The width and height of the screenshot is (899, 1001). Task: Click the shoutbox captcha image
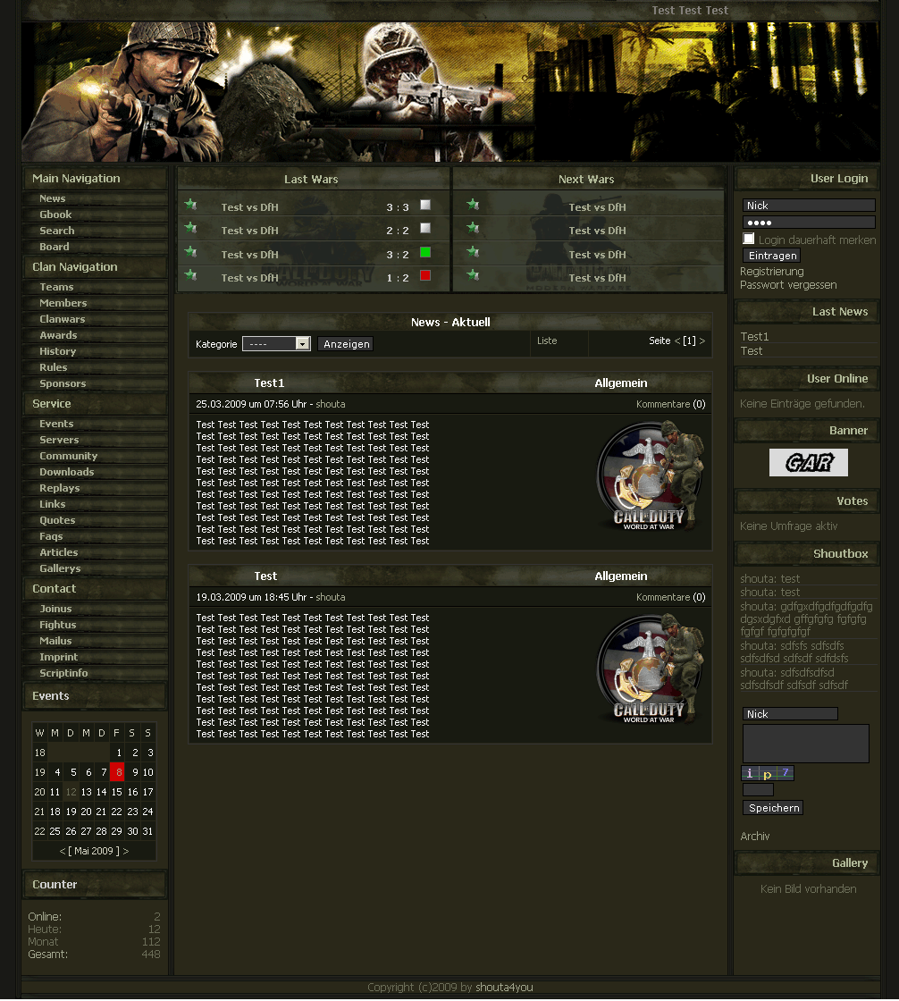pos(768,773)
